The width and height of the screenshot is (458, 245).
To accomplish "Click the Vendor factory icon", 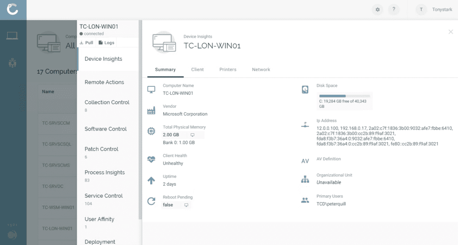I will coord(151,110).
